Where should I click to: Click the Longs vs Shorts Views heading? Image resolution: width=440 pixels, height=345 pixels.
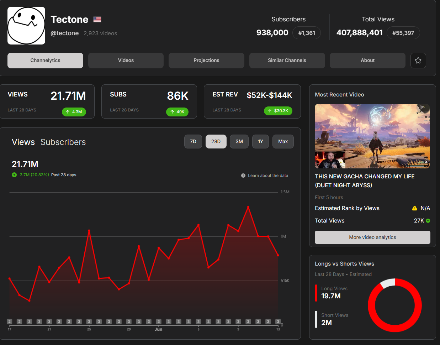(344, 264)
